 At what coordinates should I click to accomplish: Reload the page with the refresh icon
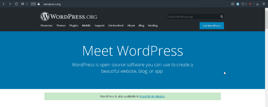click(16, 4)
